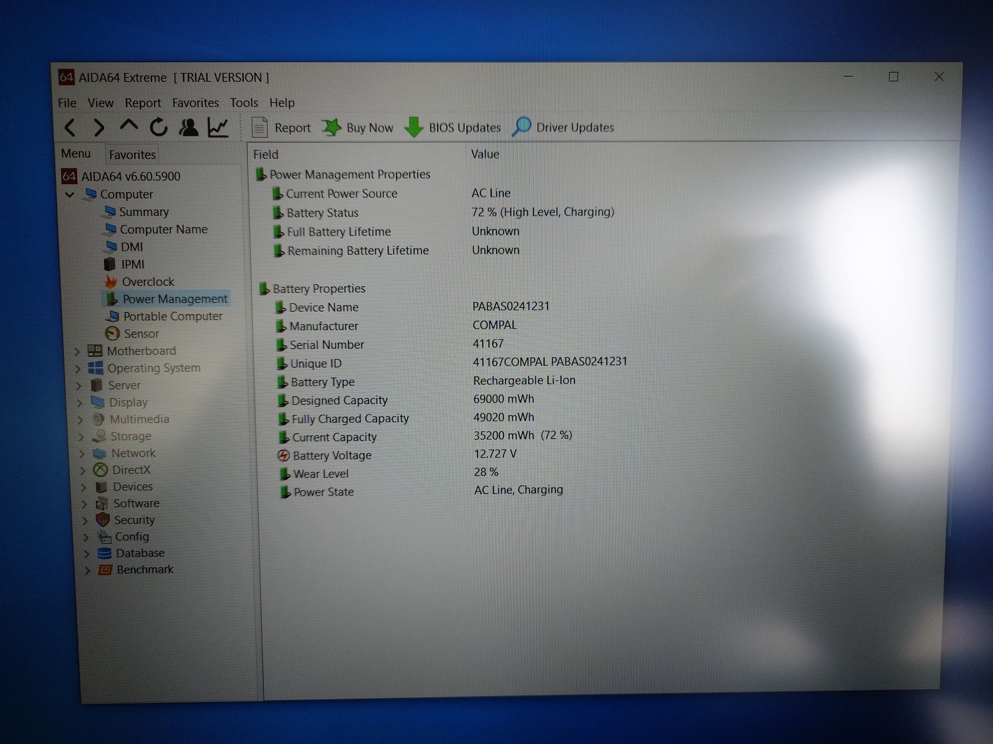The height and width of the screenshot is (744, 993).
Task: Select Overclock in the tree
Action: click(140, 281)
